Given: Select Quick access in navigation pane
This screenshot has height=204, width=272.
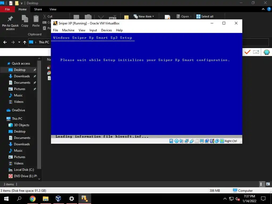Looking at the screenshot, I should (18, 63).
